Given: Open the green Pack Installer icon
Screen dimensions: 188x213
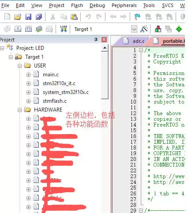Looking at the screenshot, I should (x=179, y=29).
